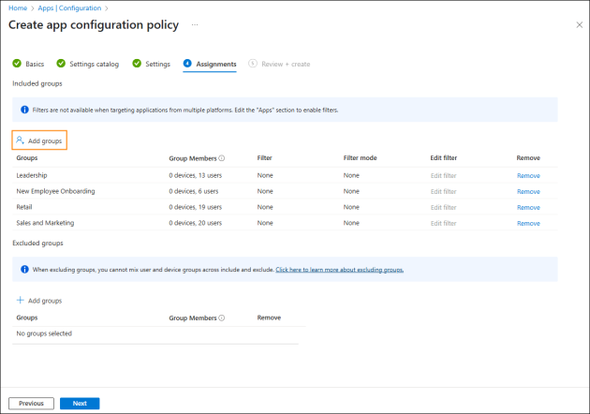Click the green checkmark icon beside Settings catalog
The height and width of the screenshot is (414, 590).
tap(61, 64)
